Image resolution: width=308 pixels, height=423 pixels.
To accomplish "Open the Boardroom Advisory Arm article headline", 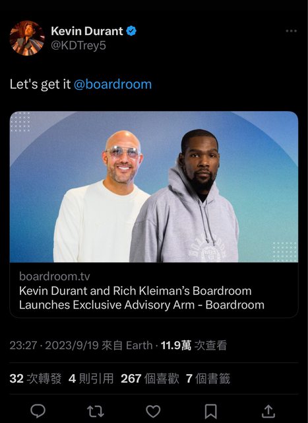I will pyautogui.click(x=142, y=298).
